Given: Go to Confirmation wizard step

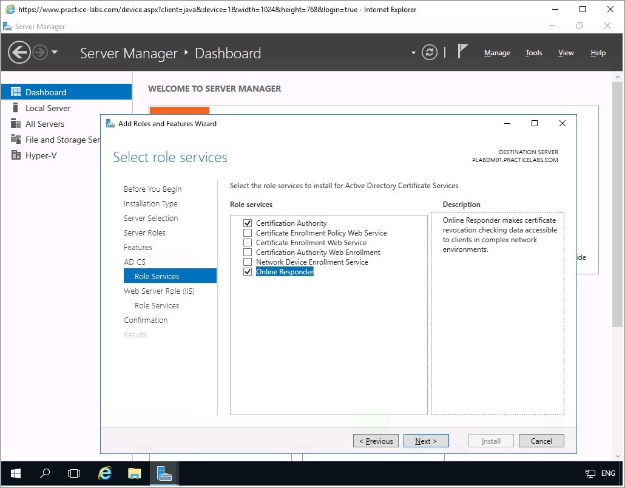Looking at the screenshot, I should tap(146, 320).
